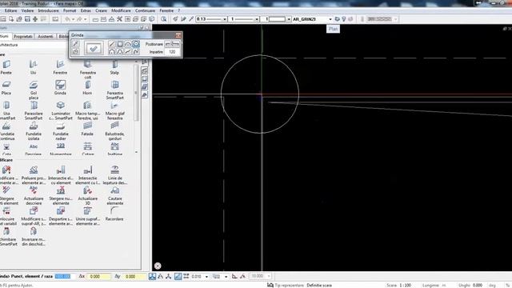This screenshot has height=288, width=512.
Task: Open the Creare menu
Action: click(x=101, y=10)
